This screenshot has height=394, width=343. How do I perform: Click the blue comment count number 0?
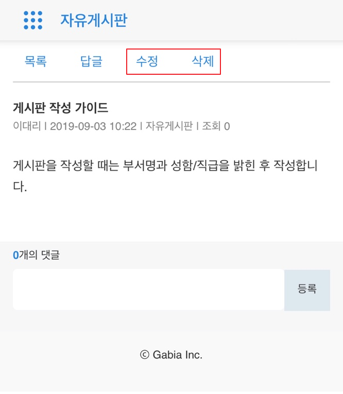(16, 255)
